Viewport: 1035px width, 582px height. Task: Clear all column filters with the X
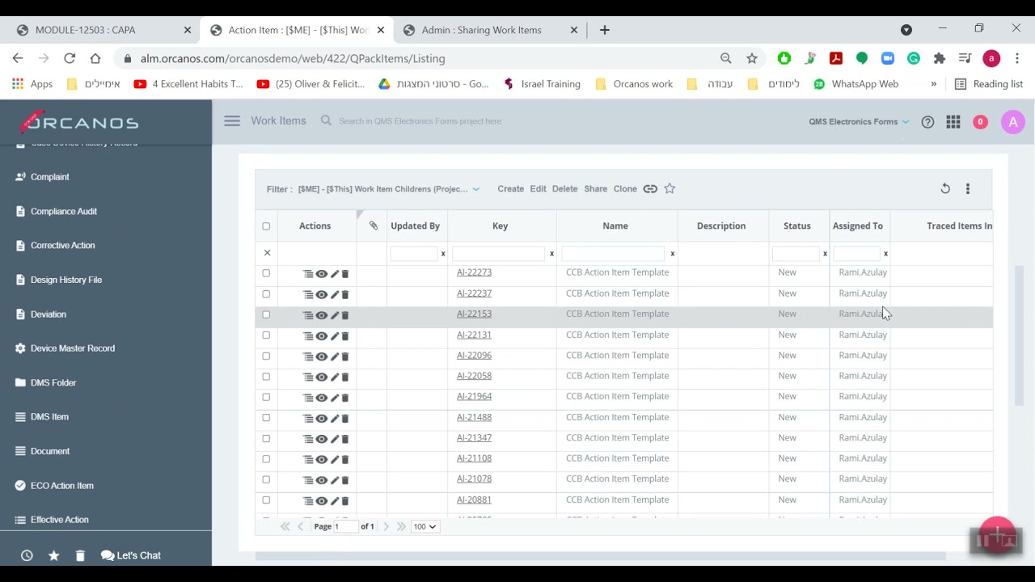coord(267,253)
